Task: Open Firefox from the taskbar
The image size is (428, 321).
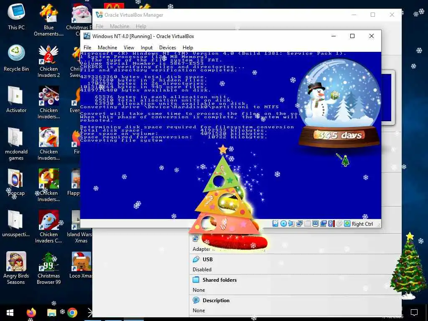Action: point(31,312)
